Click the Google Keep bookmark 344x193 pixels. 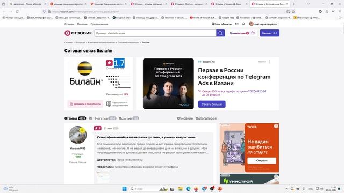pos(226,18)
